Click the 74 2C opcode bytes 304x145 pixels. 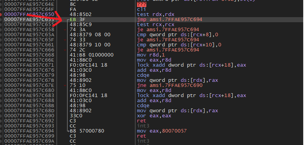(x=77, y=50)
